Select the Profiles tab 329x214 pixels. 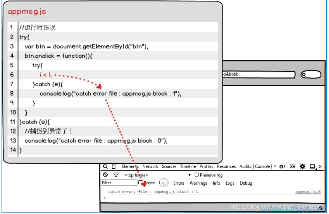coord(206,166)
